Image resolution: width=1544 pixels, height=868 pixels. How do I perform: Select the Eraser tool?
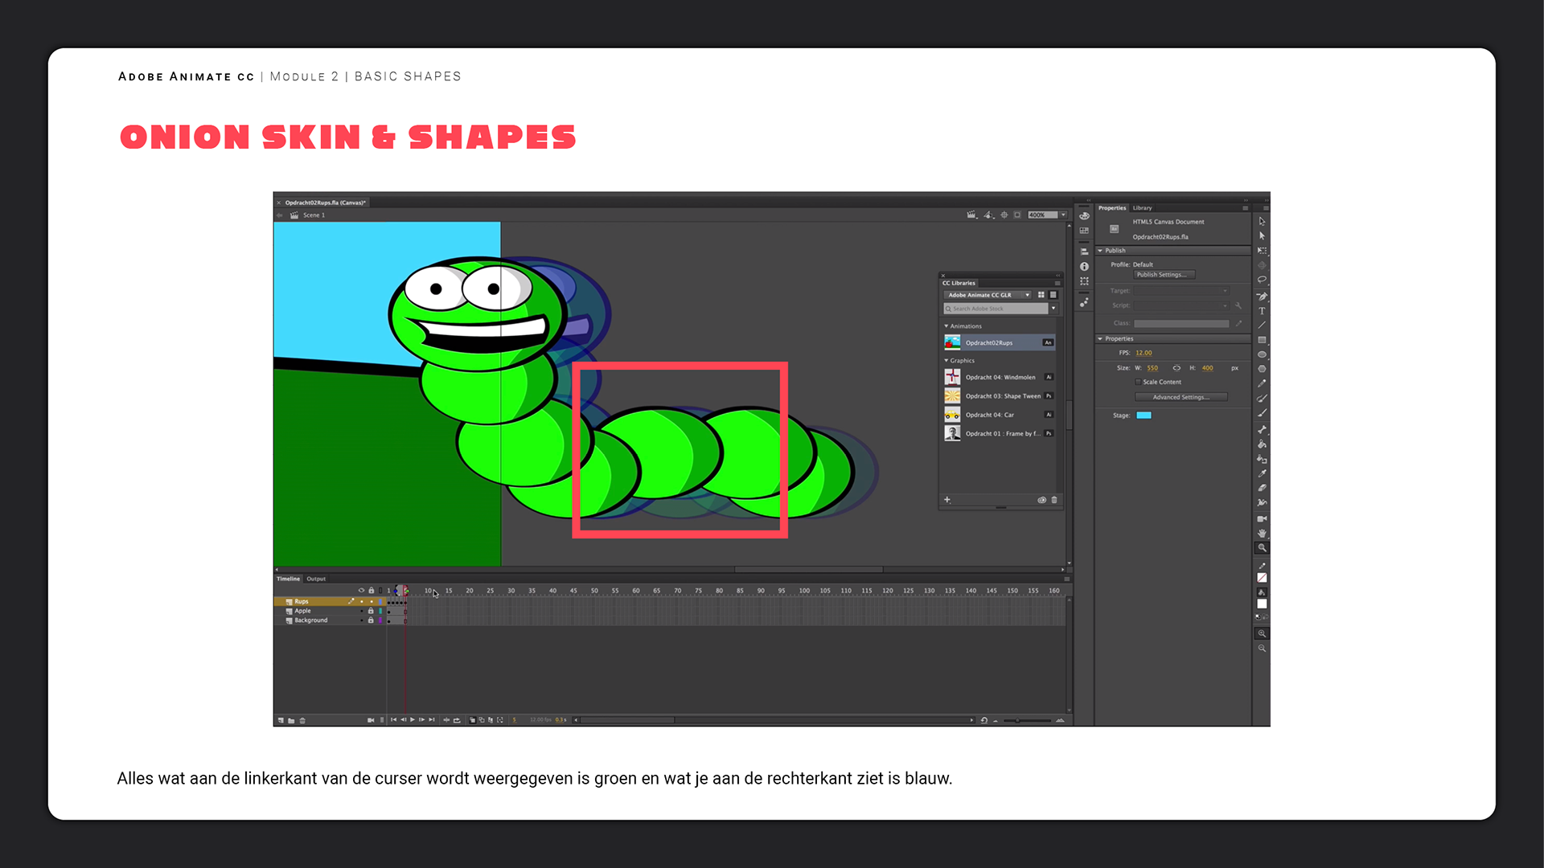(x=1262, y=488)
